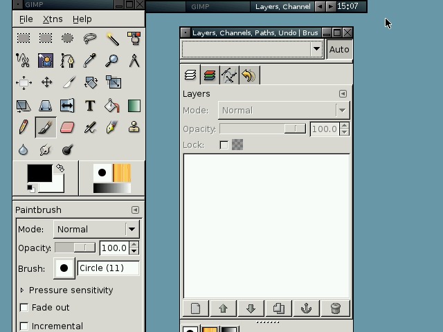Click the Auto button
This screenshot has width=443, height=332.
click(x=339, y=49)
